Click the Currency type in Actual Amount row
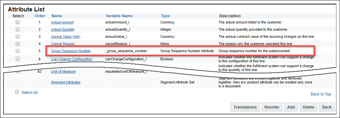340x118 pixels. (168, 22)
